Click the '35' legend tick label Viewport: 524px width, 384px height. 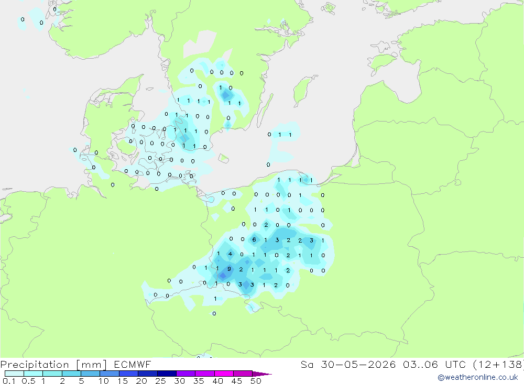pyautogui.click(x=199, y=381)
